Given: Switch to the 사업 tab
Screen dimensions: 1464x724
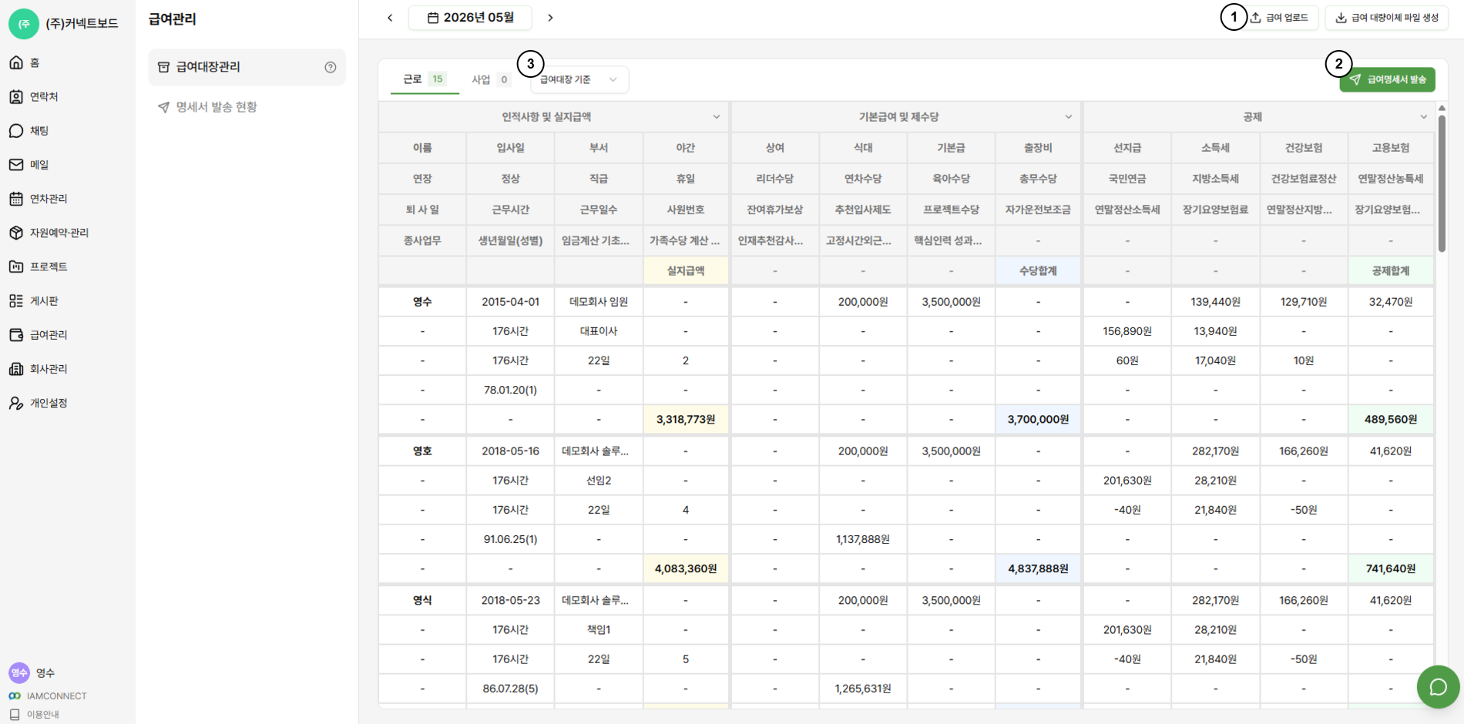Looking at the screenshot, I should click(x=491, y=79).
